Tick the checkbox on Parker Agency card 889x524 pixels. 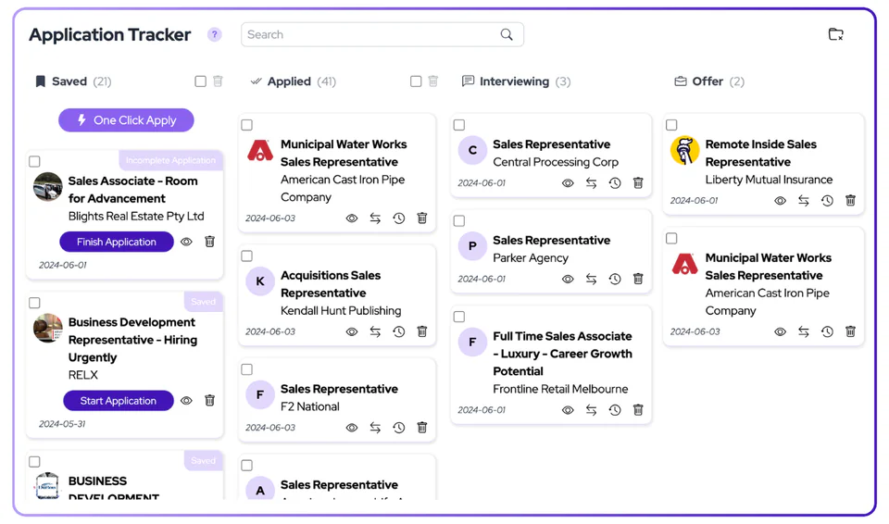(x=459, y=220)
